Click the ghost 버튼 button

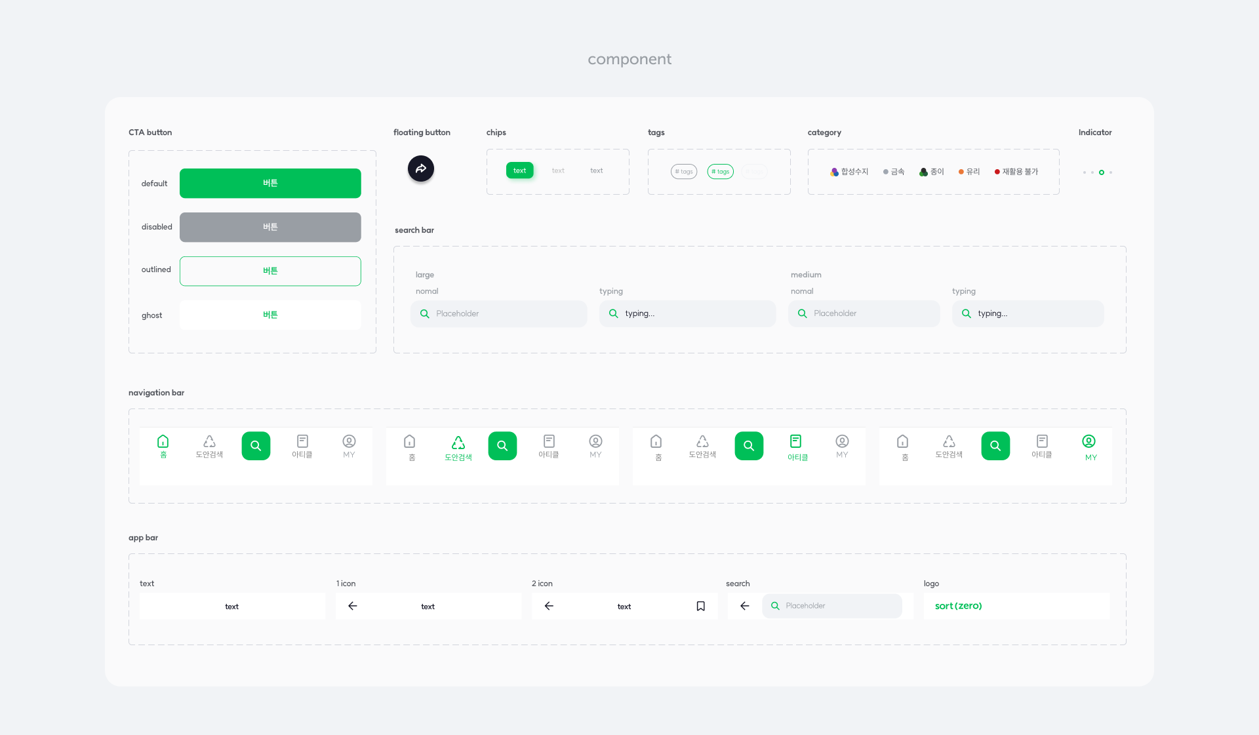(x=270, y=315)
